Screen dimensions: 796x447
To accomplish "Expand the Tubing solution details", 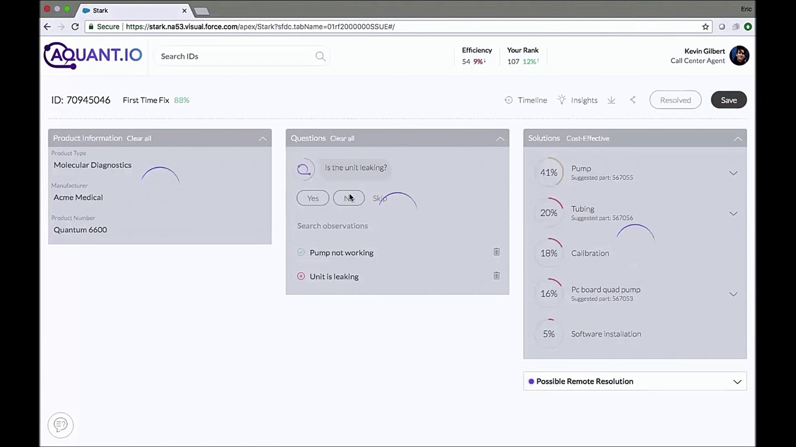I will [733, 214].
